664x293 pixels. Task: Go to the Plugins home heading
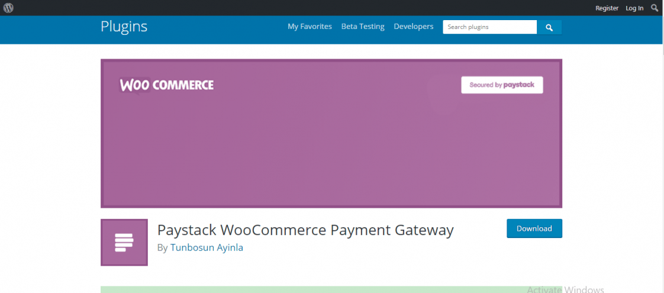click(x=124, y=26)
